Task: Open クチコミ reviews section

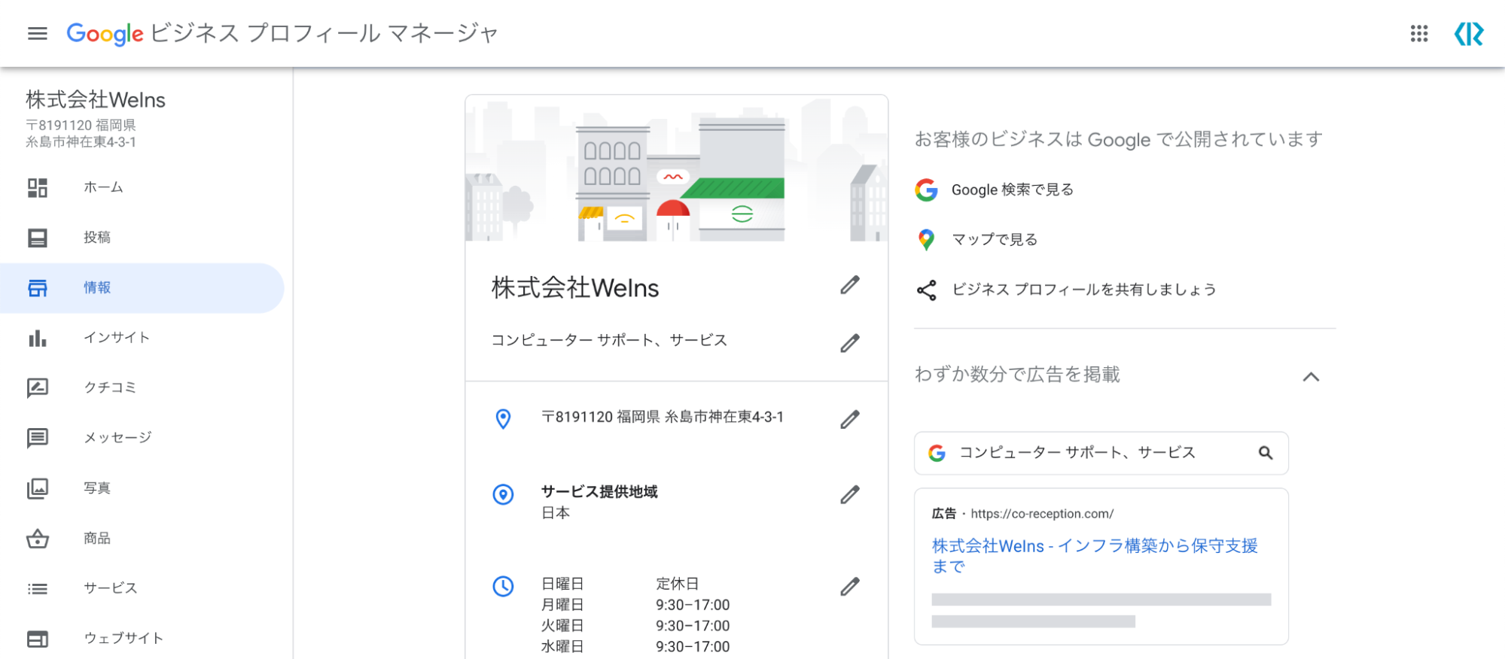Action: click(x=110, y=387)
